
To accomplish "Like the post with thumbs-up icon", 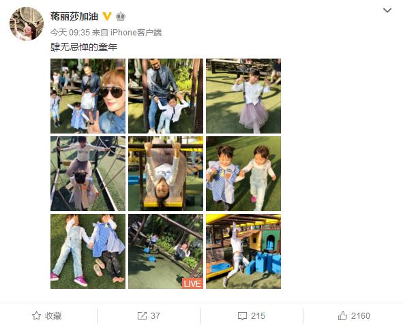I will (342, 315).
